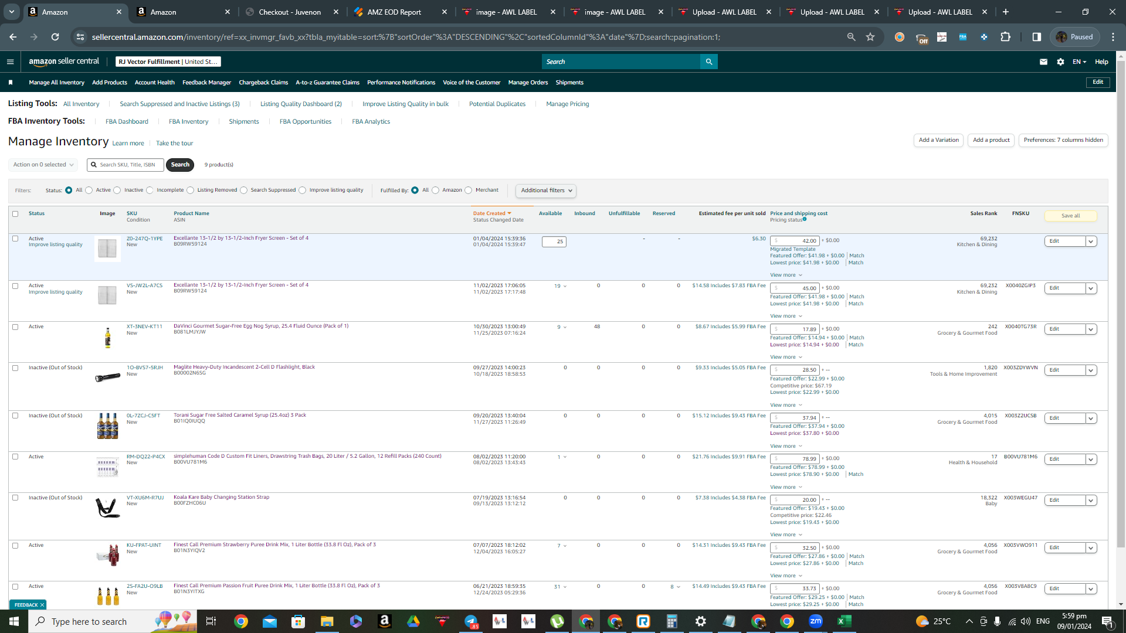Click the Amazon Seller Central logo

point(64,62)
